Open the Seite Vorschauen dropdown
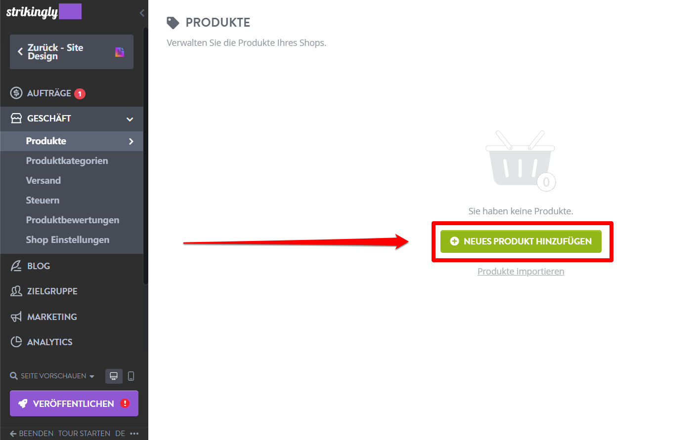Screen dimensions: 698x440 (x=52, y=376)
